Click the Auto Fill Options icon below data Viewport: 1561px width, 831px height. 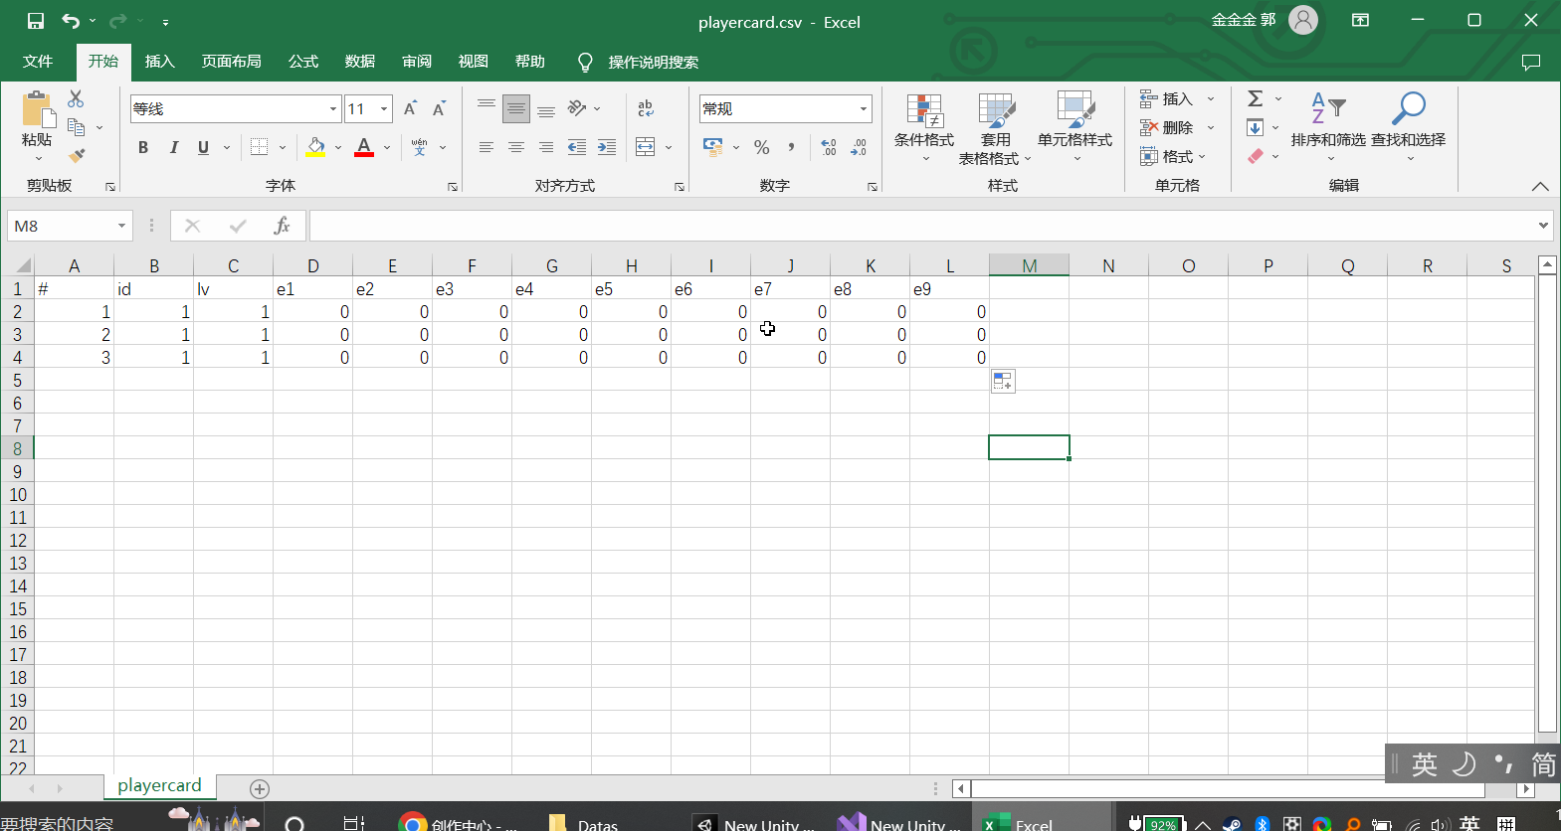[1003, 381]
